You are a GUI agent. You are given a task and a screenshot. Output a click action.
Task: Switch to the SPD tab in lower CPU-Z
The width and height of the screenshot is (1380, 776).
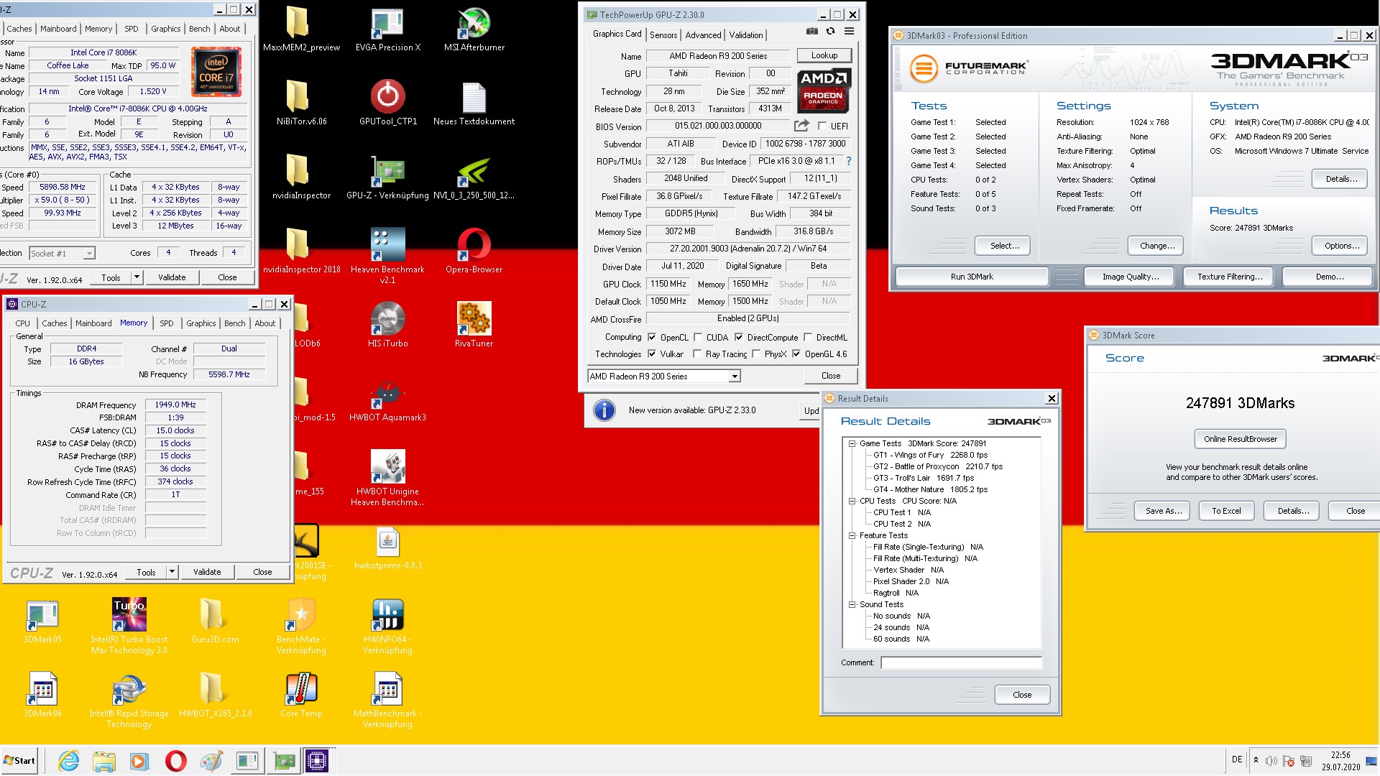(167, 323)
